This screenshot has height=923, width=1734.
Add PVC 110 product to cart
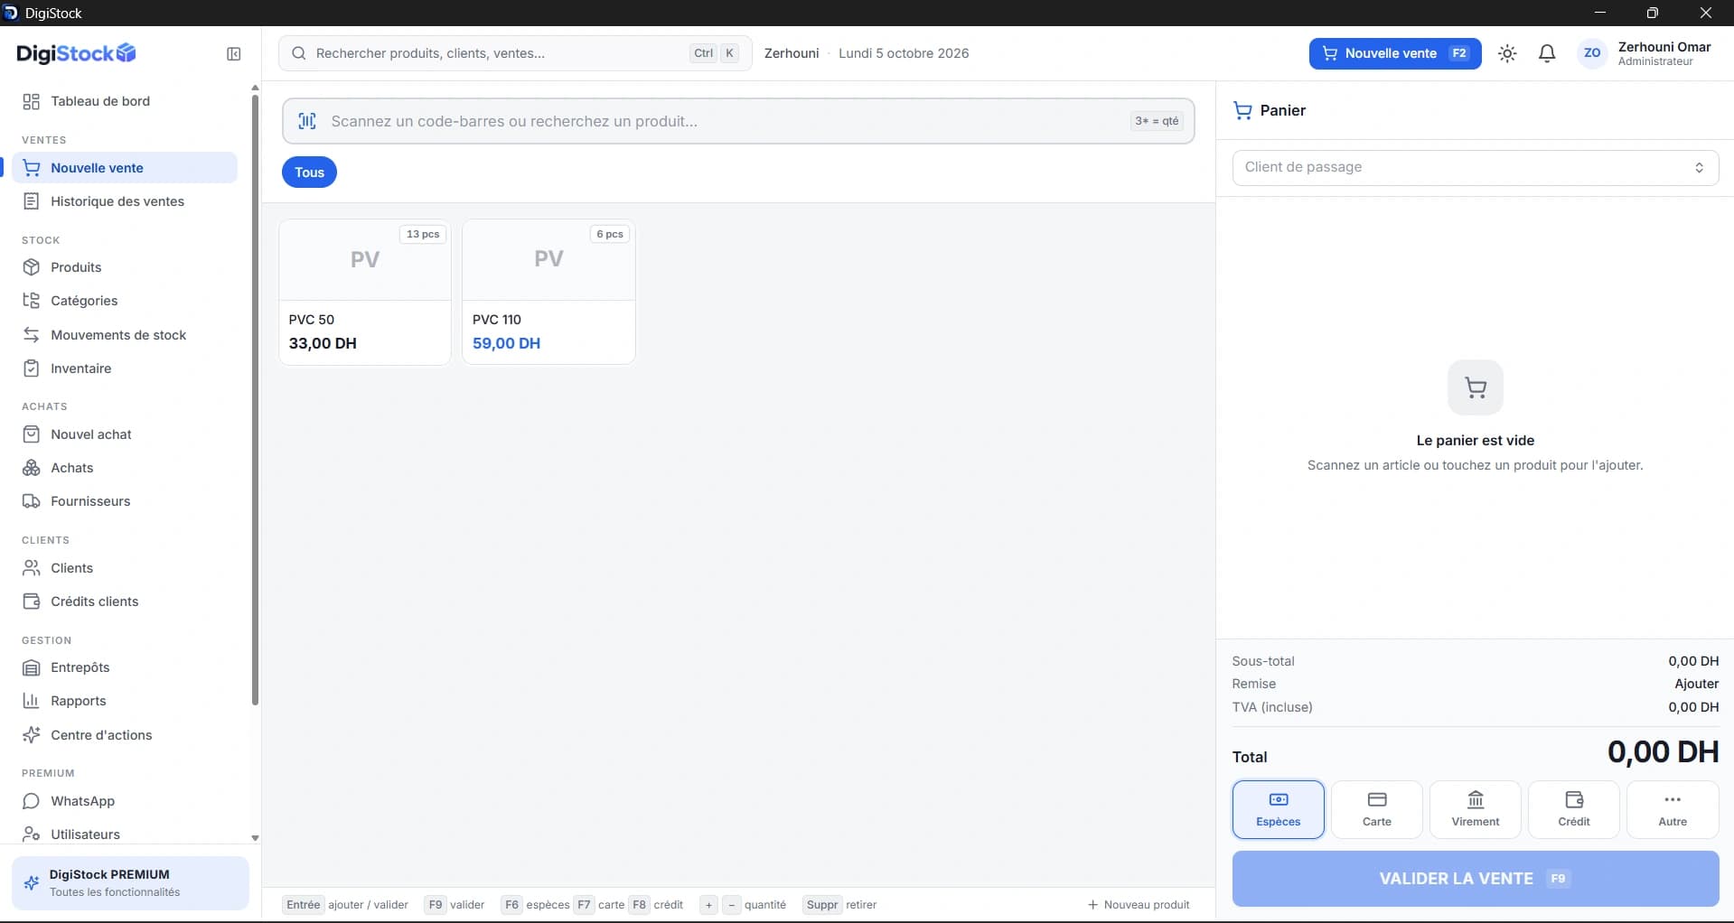click(x=548, y=292)
